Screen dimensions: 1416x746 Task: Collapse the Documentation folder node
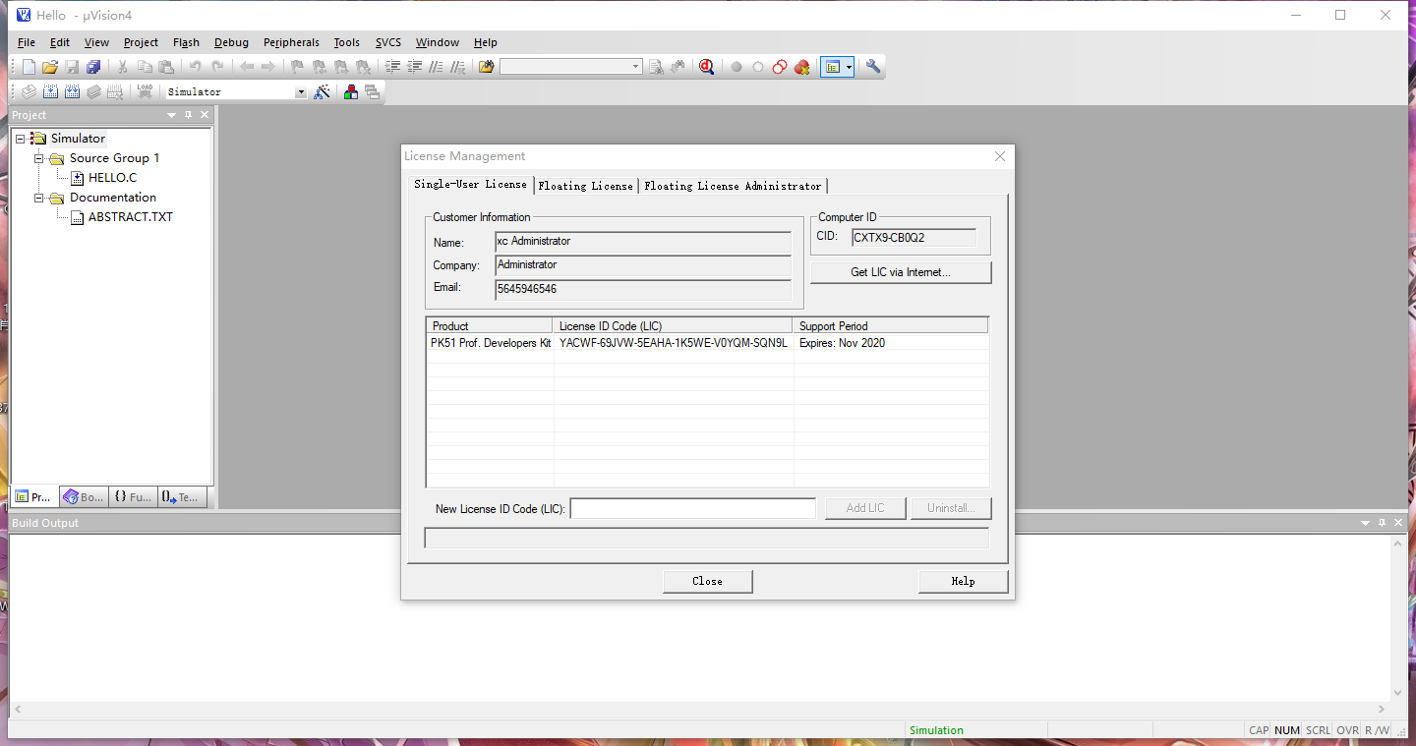(x=39, y=198)
